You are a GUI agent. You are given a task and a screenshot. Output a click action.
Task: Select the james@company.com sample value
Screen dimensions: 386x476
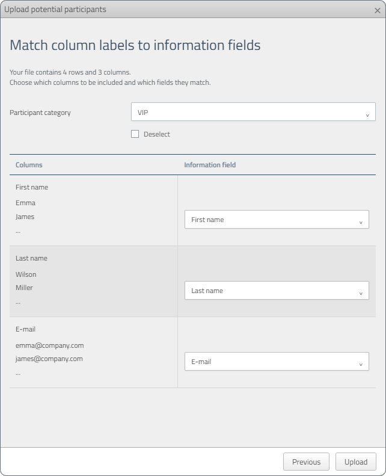coord(49,359)
